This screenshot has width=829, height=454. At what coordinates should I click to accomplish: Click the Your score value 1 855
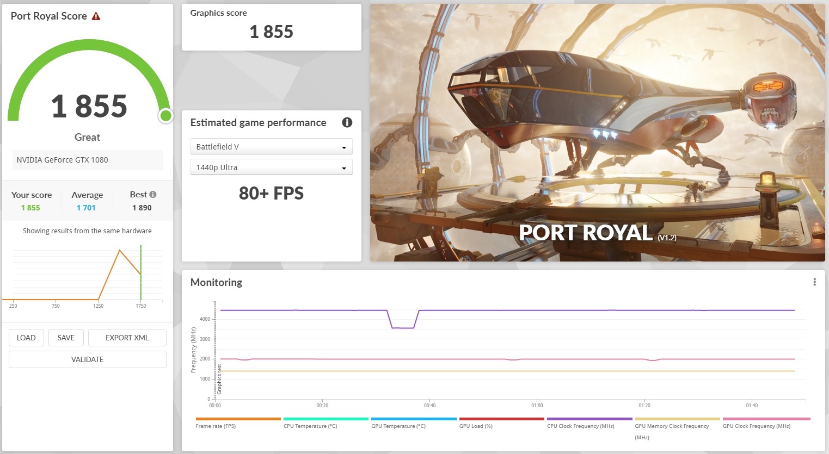pyautogui.click(x=30, y=208)
